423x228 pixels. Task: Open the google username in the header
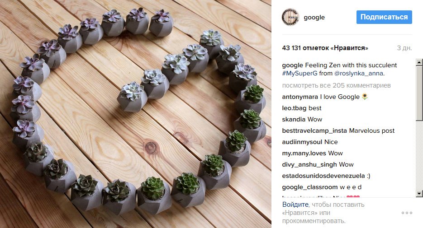[x=314, y=17]
